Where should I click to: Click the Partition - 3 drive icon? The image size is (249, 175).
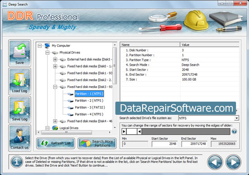coord(70,107)
